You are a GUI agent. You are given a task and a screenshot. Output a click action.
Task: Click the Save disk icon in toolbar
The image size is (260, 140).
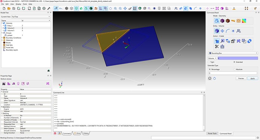(x=14, y=8)
